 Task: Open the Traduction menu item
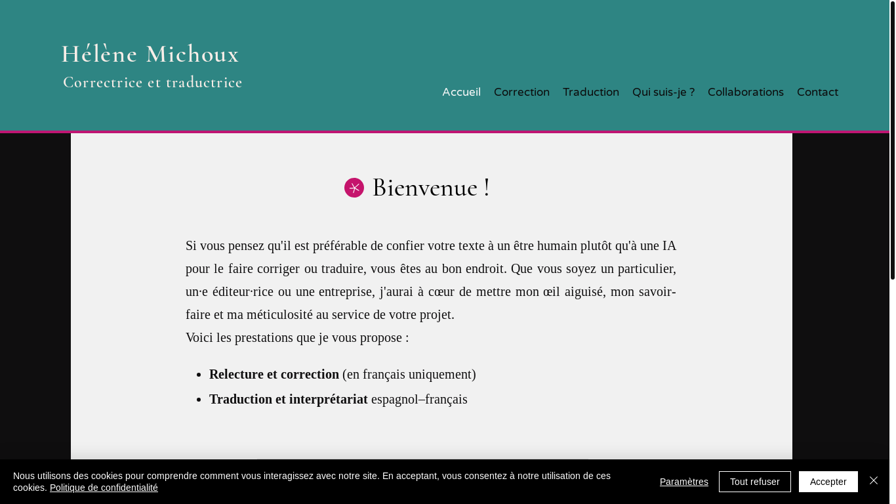coord(591,92)
